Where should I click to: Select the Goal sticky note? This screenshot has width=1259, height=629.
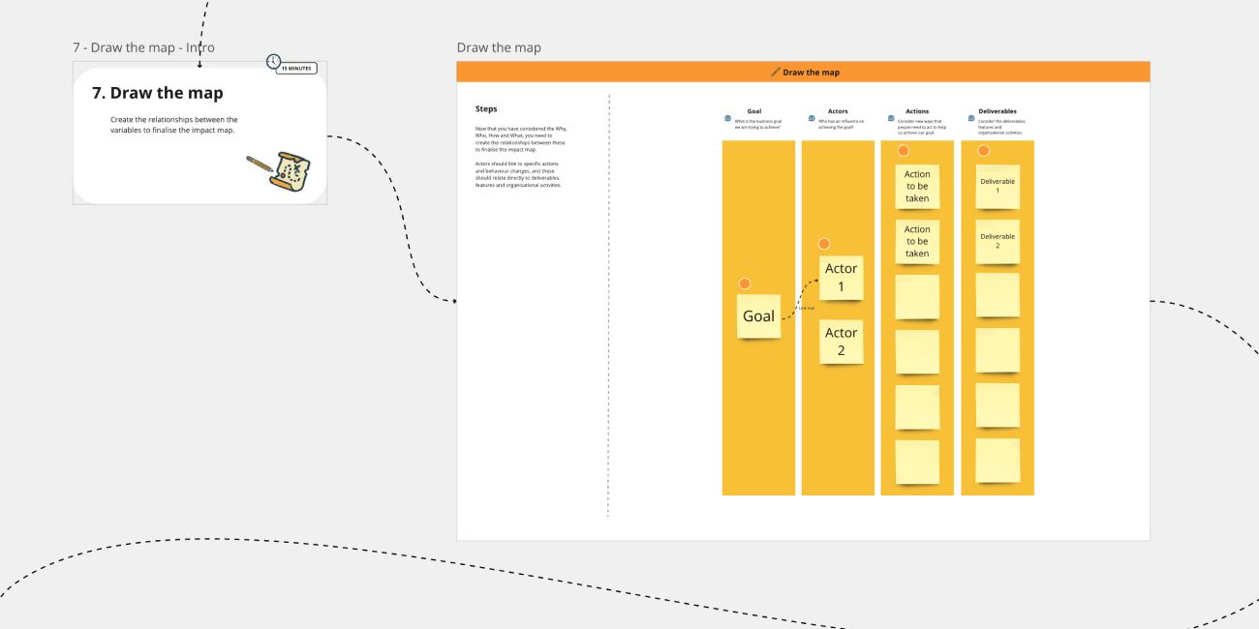(x=758, y=315)
